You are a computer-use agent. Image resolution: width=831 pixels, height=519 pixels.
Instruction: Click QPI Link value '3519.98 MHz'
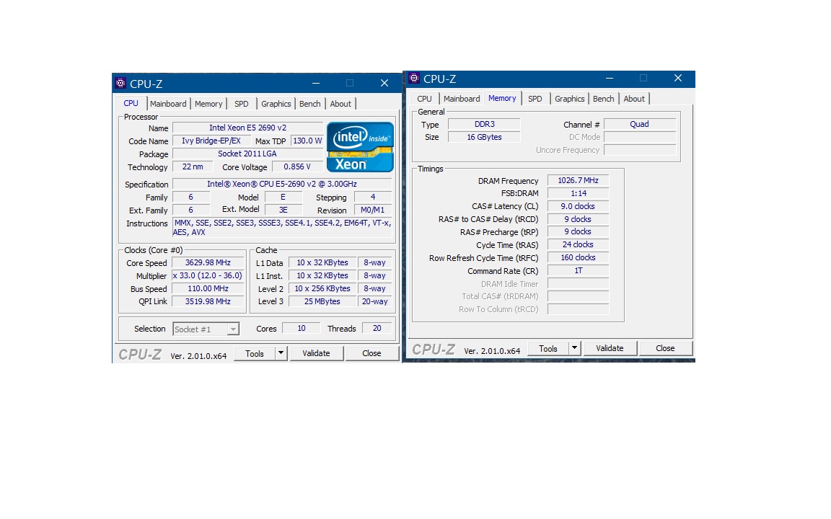[208, 301]
